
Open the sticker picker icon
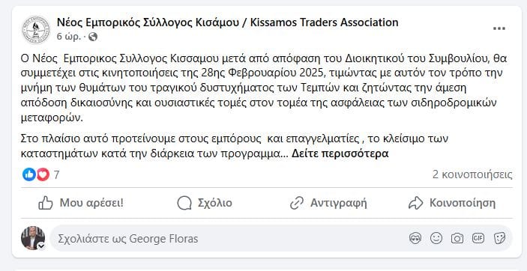pos(499,238)
